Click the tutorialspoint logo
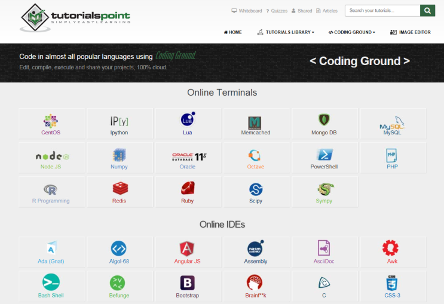This screenshot has width=444, height=304. pyautogui.click(x=75, y=17)
